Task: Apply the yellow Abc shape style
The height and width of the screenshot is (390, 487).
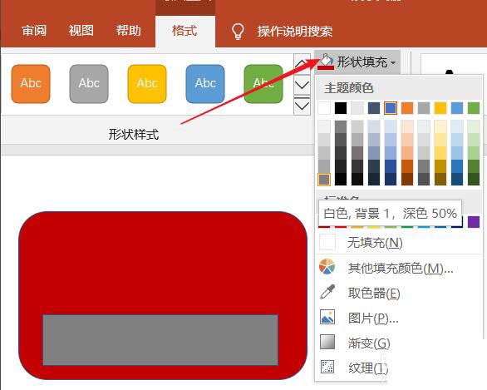Action: 147,84
